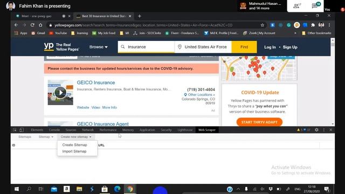345x194 pixels.
Task: Click Log In on Yellow Pages
Action: (x=270, y=47)
